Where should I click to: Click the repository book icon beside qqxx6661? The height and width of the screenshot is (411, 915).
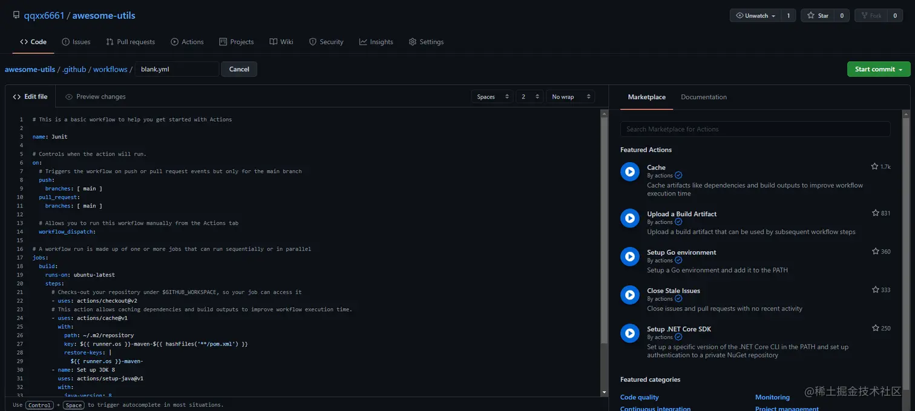coord(16,15)
